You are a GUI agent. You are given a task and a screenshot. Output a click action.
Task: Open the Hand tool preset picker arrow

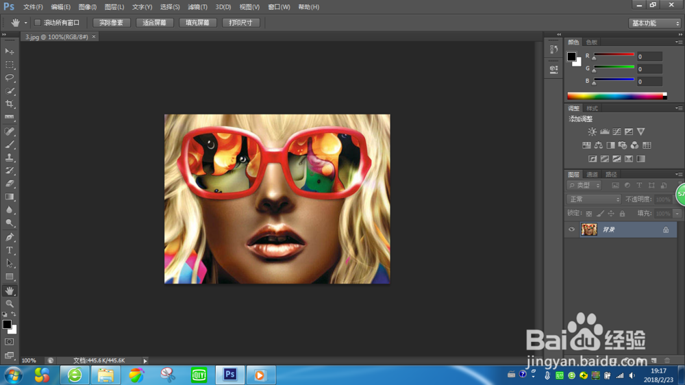click(x=26, y=23)
